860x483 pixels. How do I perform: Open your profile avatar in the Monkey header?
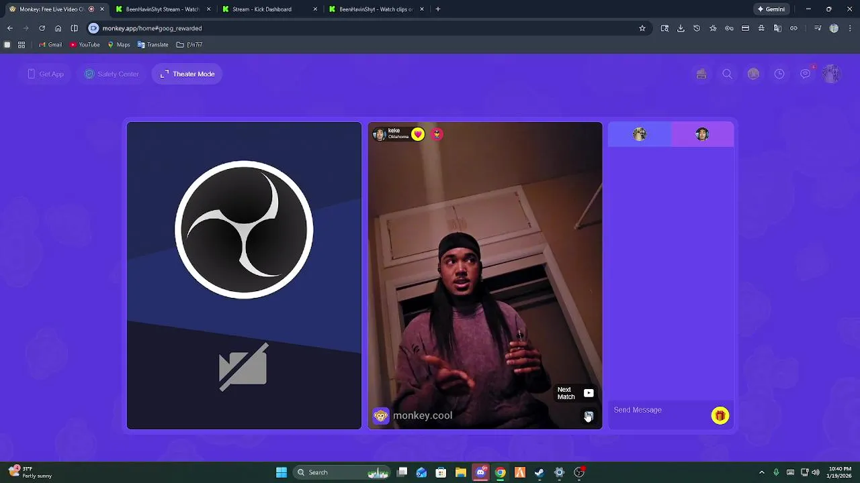pyautogui.click(x=831, y=74)
